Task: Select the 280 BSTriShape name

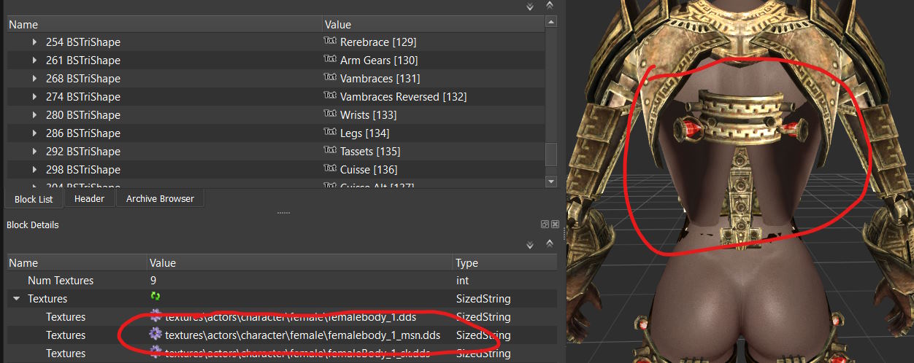Action: point(83,115)
